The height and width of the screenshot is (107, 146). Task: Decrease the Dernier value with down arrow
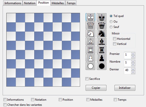tap(133, 72)
